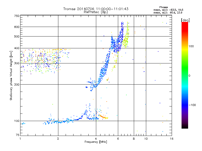The height and width of the screenshot is (151, 202).
Task: Click the y-axis '300' tick label
Action: point(17,63)
